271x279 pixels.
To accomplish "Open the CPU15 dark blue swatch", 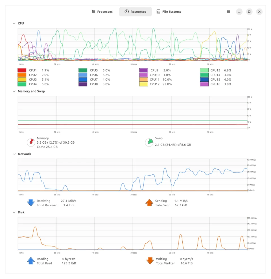I will 204,79.
